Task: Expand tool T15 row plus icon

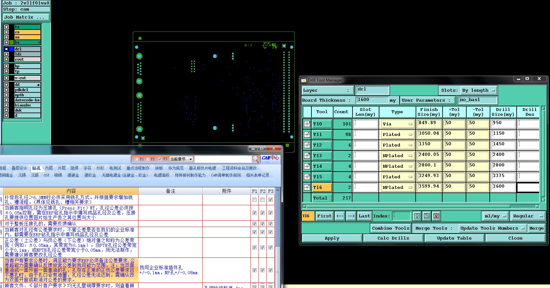Action: [307, 177]
